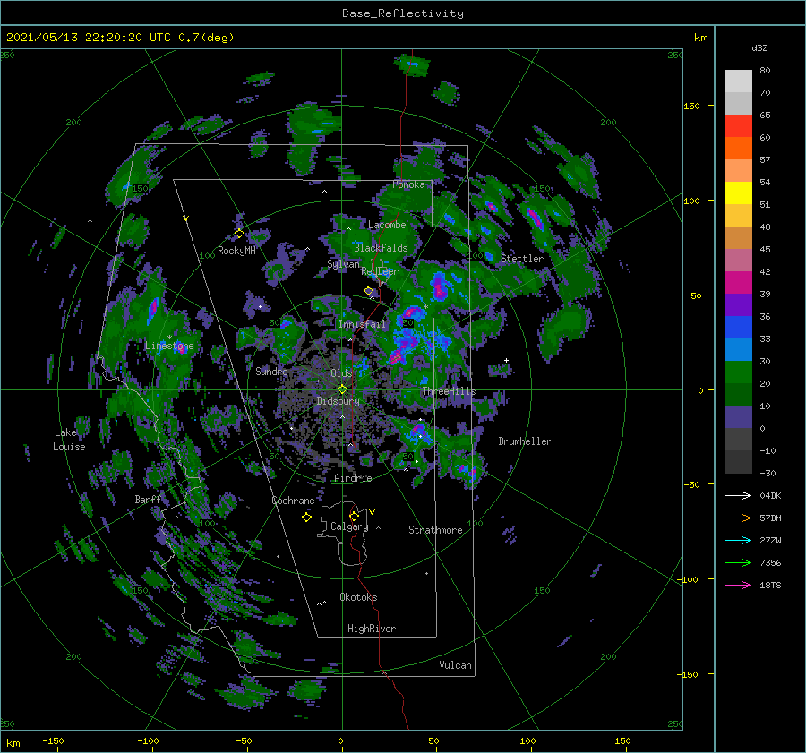The image size is (806, 753).
Task: Pick the magenta 39–42 dBZ swatch
Action: click(738, 282)
